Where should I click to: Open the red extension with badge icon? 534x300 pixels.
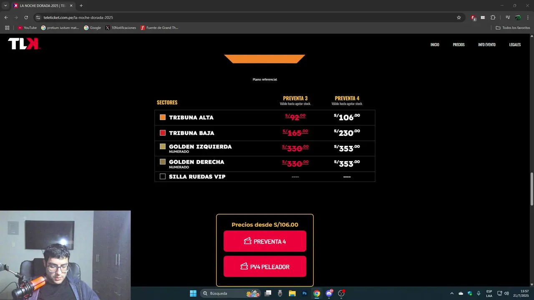(x=473, y=17)
